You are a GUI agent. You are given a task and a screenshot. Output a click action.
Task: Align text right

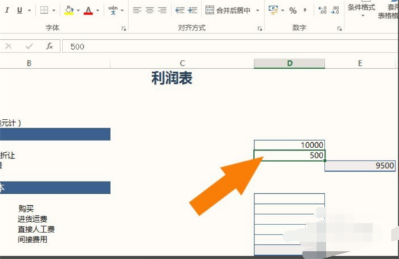162,10
